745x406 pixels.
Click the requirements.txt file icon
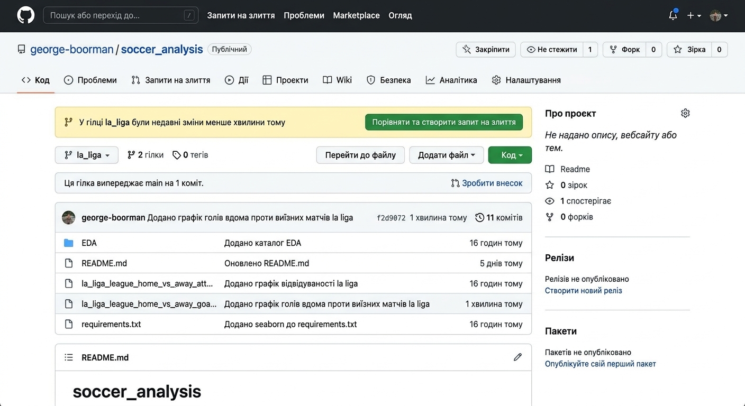(x=69, y=324)
